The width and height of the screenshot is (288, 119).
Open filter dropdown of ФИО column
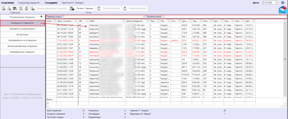coord(124,21)
